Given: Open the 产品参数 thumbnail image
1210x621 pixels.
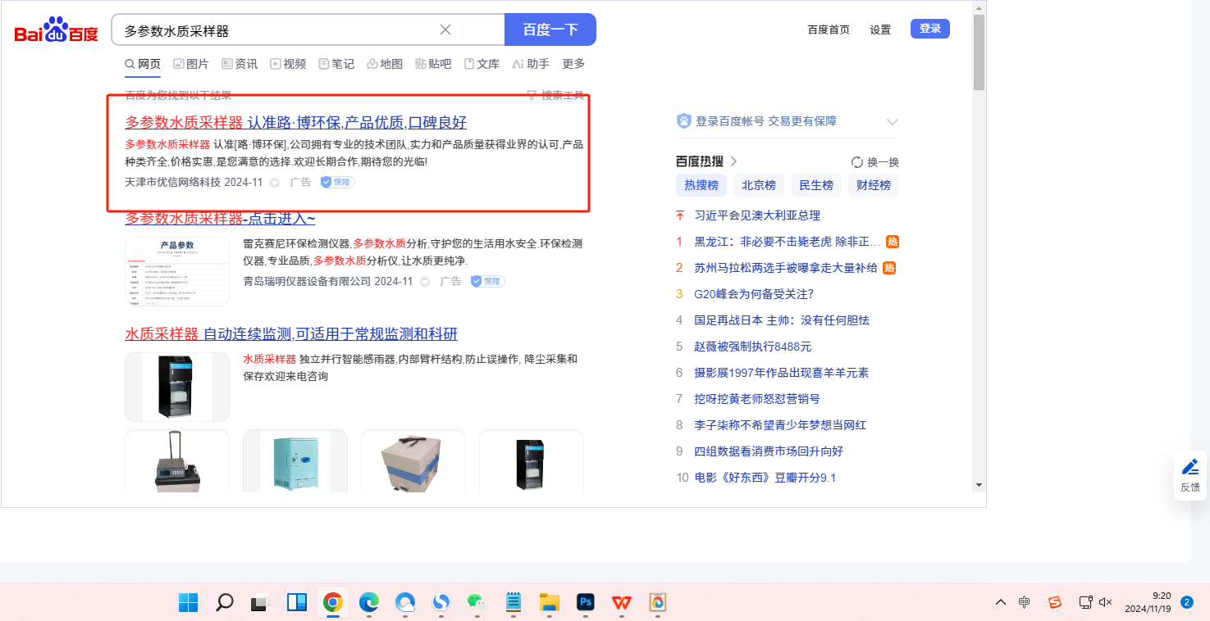Looking at the screenshot, I should tap(177, 271).
